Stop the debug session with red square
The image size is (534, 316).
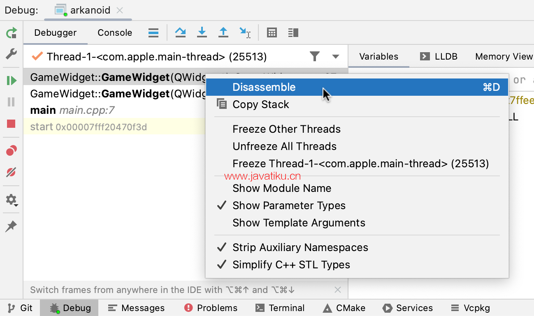coord(11,124)
